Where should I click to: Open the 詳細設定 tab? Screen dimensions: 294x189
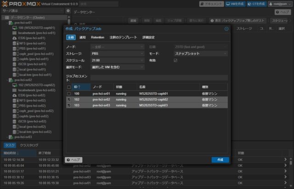148,37
